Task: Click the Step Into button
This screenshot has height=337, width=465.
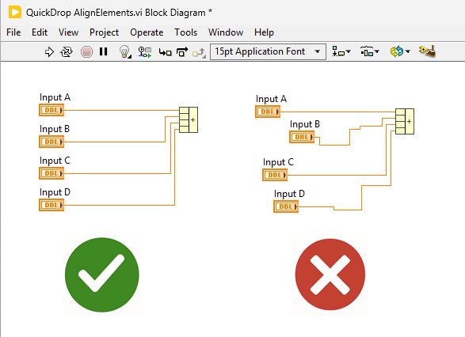Action: point(165,52)
